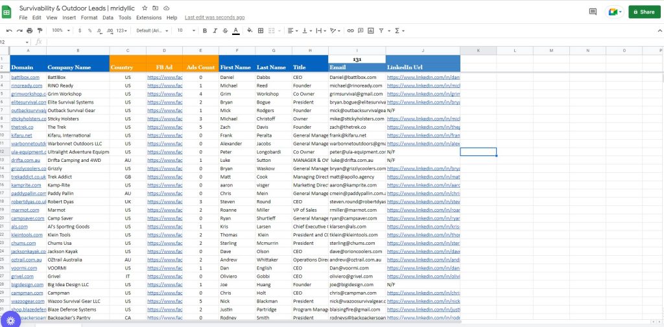Open the purple extension icon at bottom-left
664x327 pixels.
pyautogui.click(x=10, y=321)
